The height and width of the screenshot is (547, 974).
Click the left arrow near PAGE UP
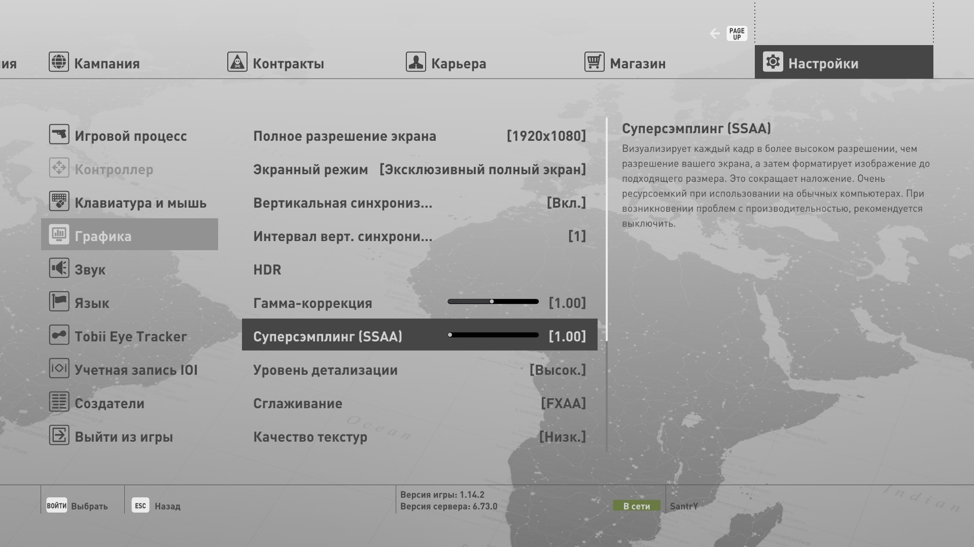coord(715,33)
